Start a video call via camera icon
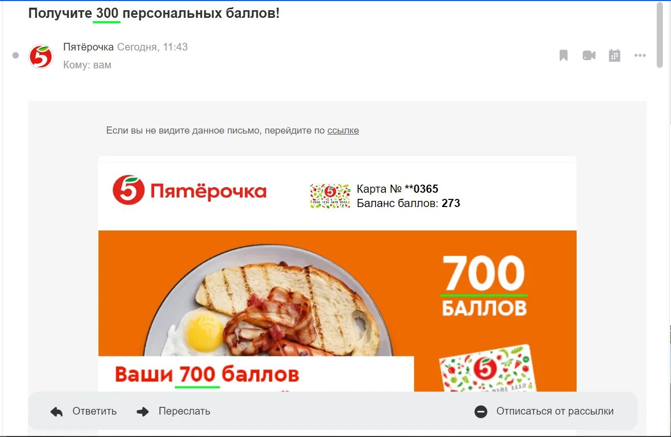The height and width of the screenshot is (437, 671). (x=589, y=56)
